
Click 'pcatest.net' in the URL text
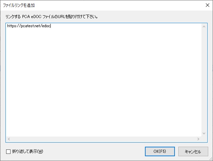30,26
